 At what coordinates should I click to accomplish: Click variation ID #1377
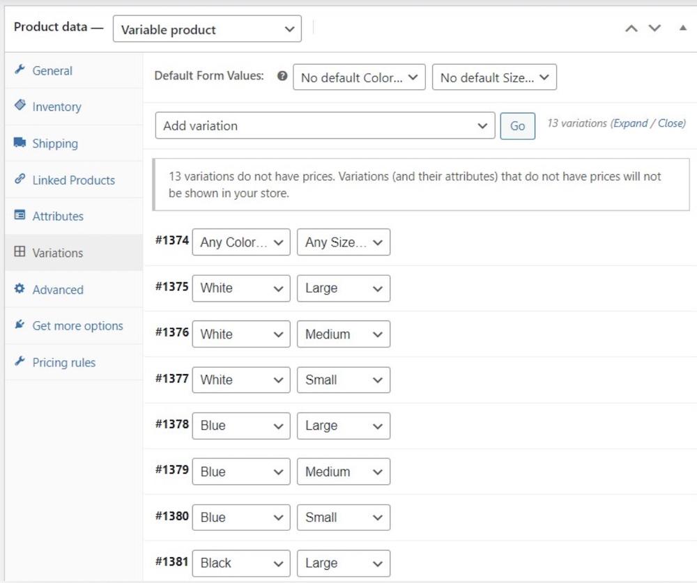[172, 379]
